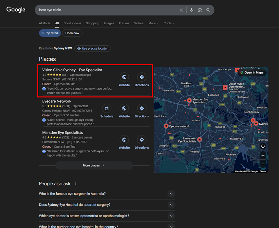Open the More dropdown menu

tap(153, 23)
